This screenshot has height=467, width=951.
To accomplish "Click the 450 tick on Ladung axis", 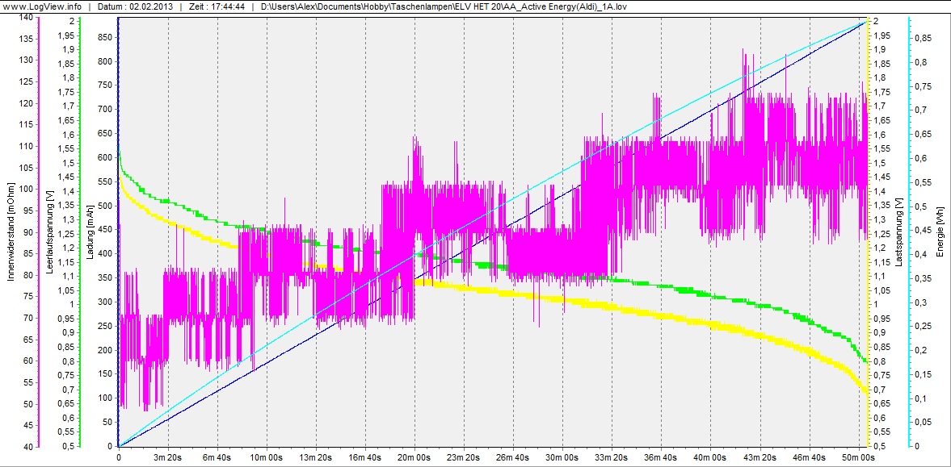I will pyautogui.click(x=106, y=230).
